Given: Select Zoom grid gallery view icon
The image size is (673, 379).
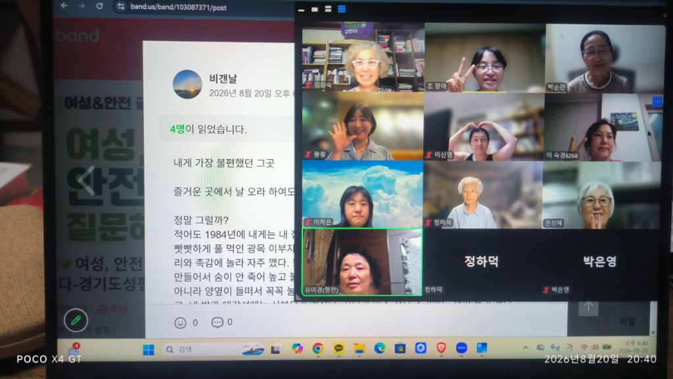Looking at the screenshot, I should (x=342, y=9).
